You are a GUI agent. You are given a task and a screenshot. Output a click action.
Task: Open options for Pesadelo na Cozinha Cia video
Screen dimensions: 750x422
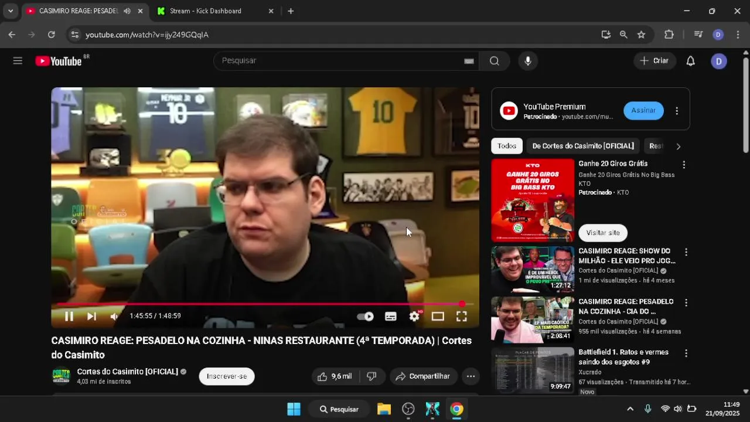point(686,302)
